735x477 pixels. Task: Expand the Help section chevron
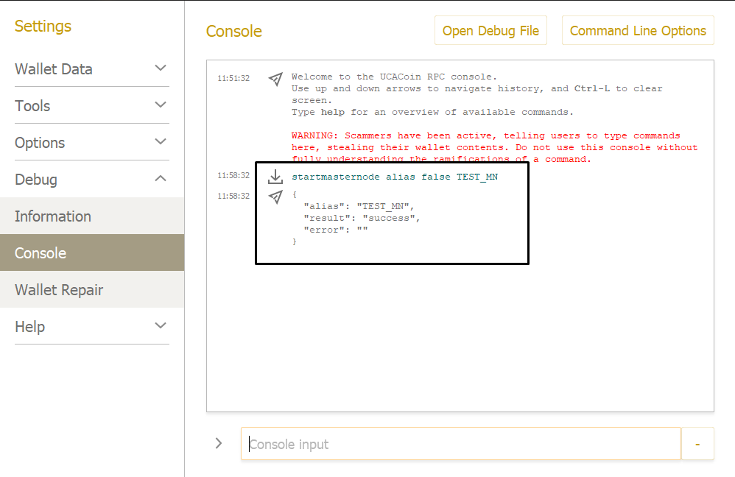(161, 325)
